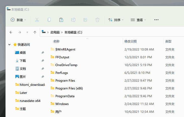Screen dimensions: 184x117
Task: Sort by the 修改日期 column header
Action: pos(130,41)
